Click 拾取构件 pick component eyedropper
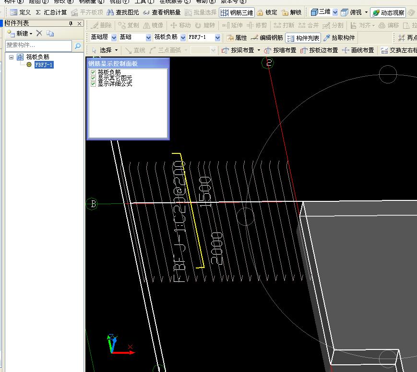This screenshot has width=417, height=372. pos(339,38)
